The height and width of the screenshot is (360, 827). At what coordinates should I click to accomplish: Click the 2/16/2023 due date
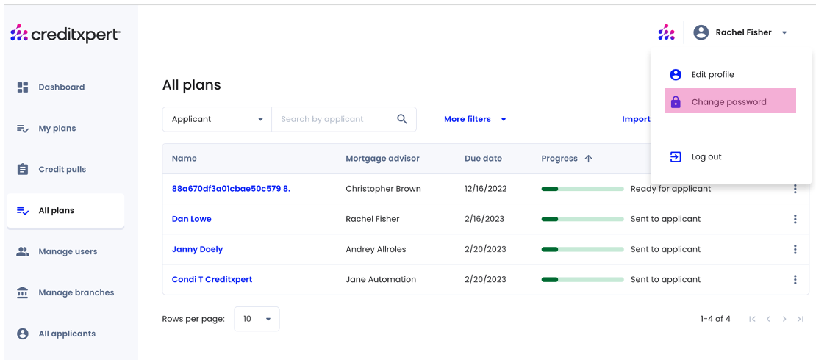484,219
